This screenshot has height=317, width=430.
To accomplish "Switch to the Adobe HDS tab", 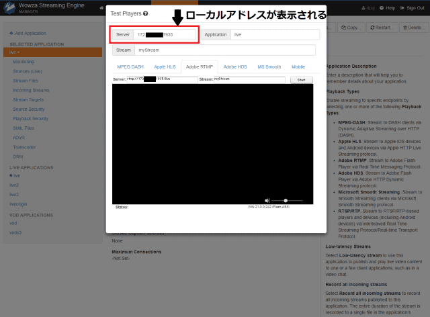I will 235,66.
